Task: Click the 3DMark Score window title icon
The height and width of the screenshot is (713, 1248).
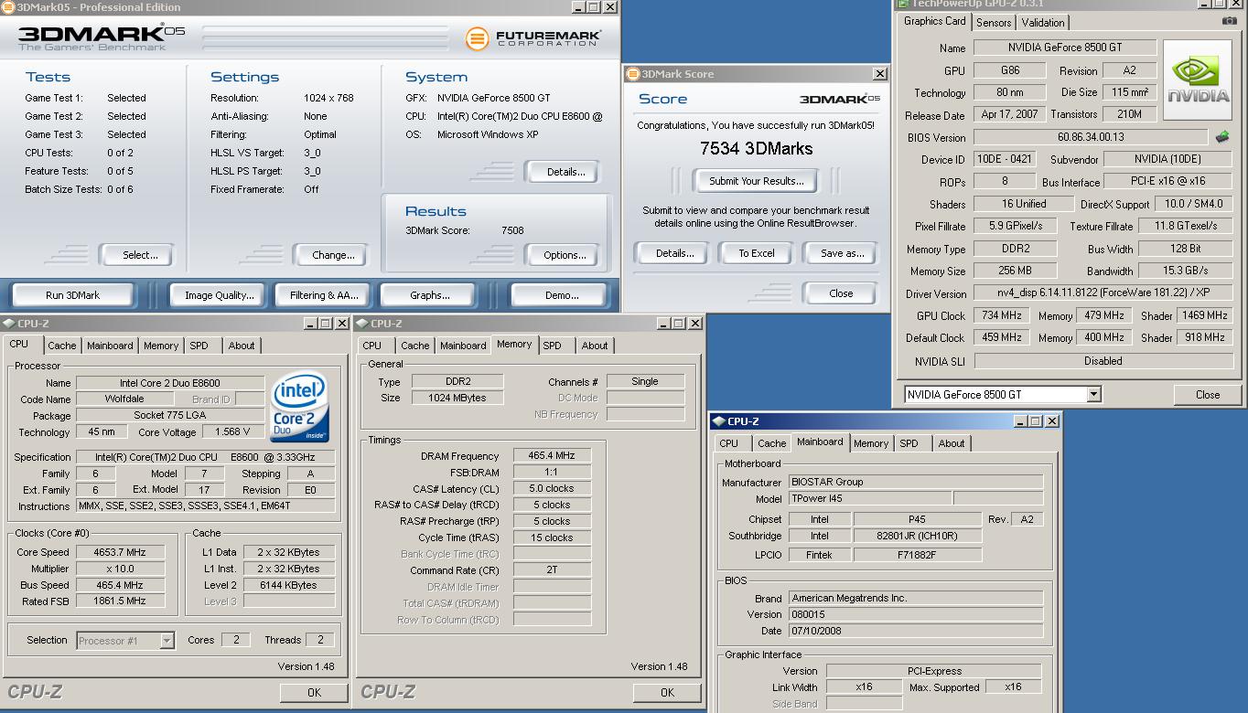Action: point(633,74)
